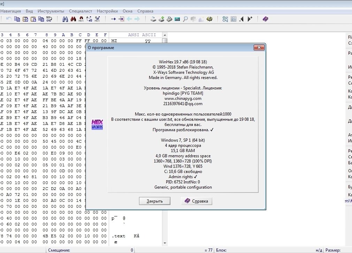This screenshot has height=253, width=352.
Task: Click the magnifying glass toolbar icon
Action: [x=185, y=19]
